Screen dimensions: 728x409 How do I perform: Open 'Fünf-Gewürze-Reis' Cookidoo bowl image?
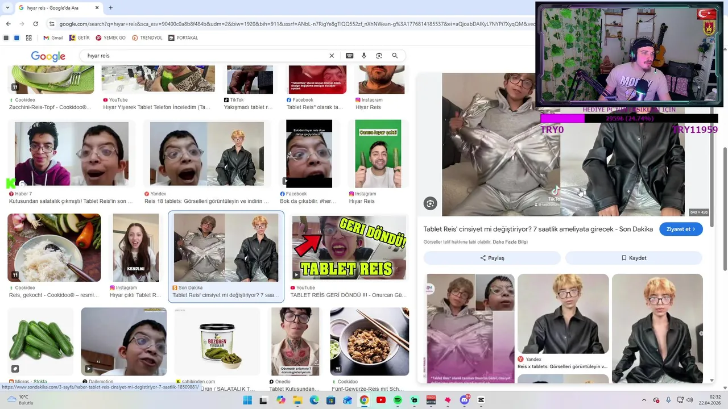[x=369, y=341]
